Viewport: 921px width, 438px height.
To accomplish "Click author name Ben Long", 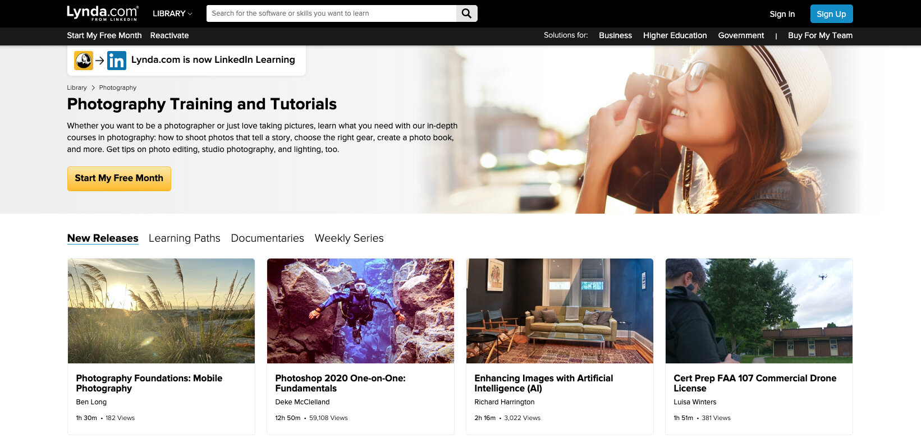I will click(91, 402).
